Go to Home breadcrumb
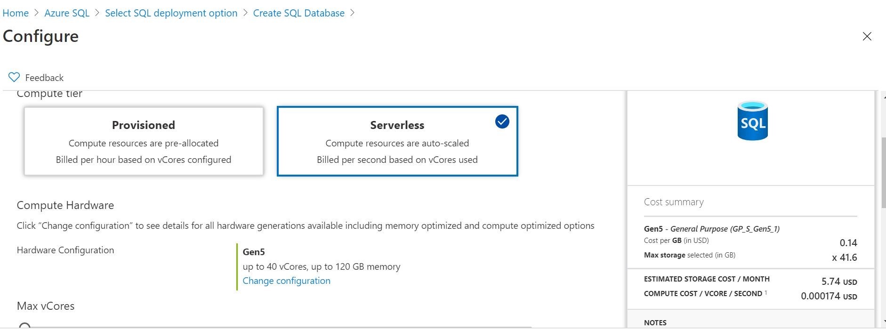Screen dimensions: 886x330 (16, 13)
